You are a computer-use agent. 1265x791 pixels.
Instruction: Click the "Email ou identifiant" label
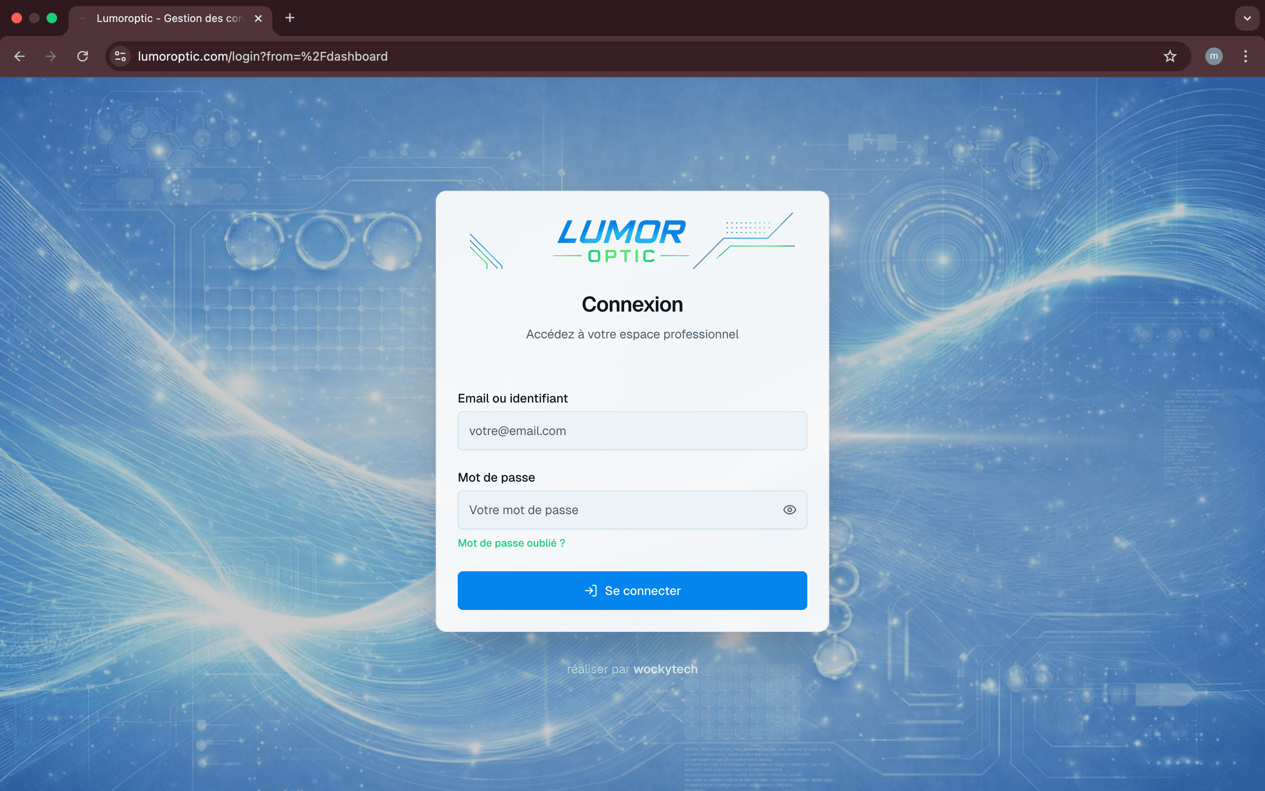512,399
